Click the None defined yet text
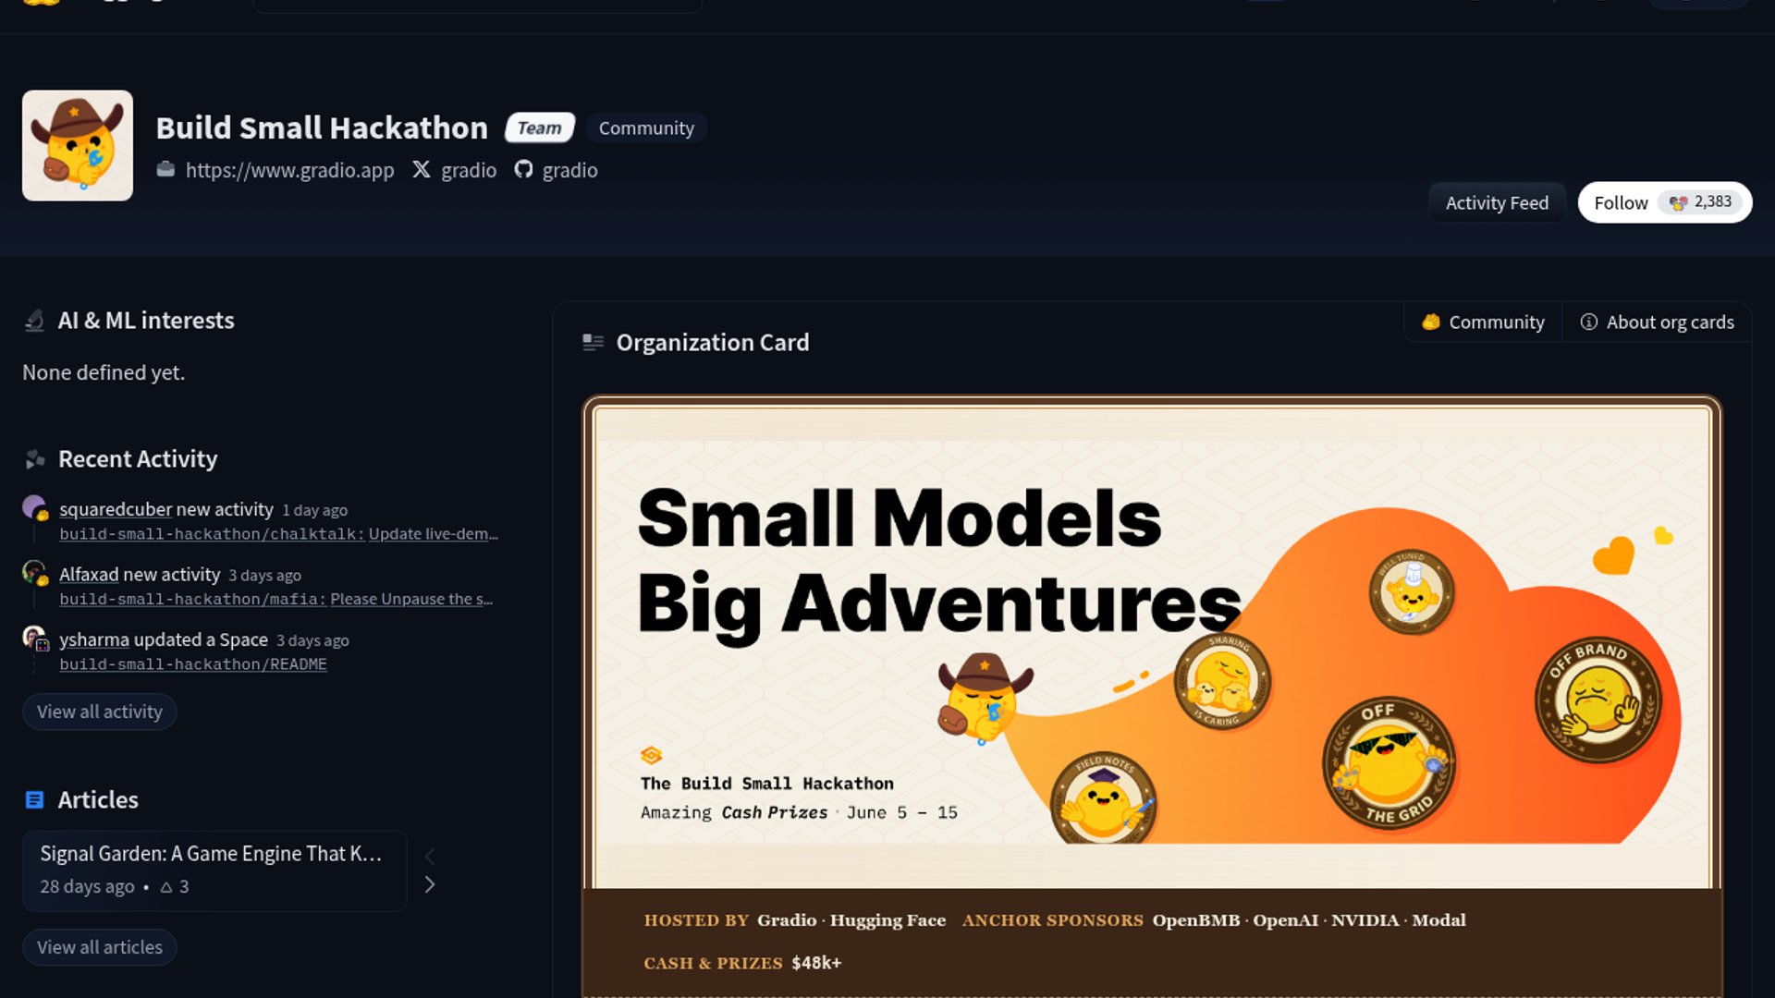Image resolution: width=1775 pixels, height=998 pixels. coord(104,372)
